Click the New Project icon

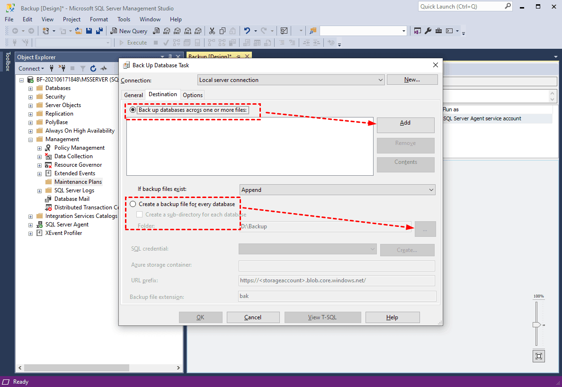tap(45, 31)
